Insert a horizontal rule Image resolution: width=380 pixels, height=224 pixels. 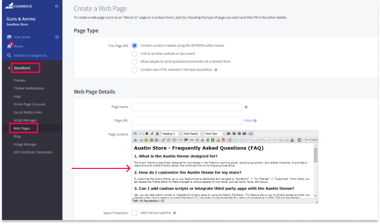click(309, 140)
